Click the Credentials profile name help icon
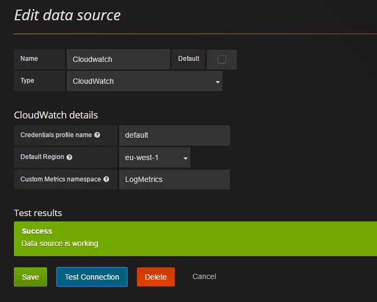 (97, 135)
